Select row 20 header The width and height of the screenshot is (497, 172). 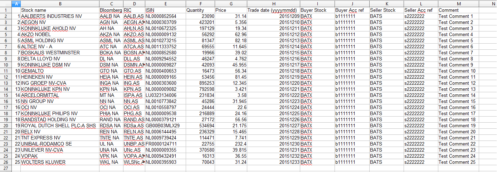click(x=6, y=126)
